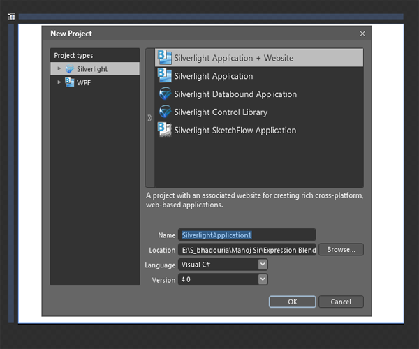
Task: Click the 'Silverlight Databound Application' text
Action: tap(235, 94)
